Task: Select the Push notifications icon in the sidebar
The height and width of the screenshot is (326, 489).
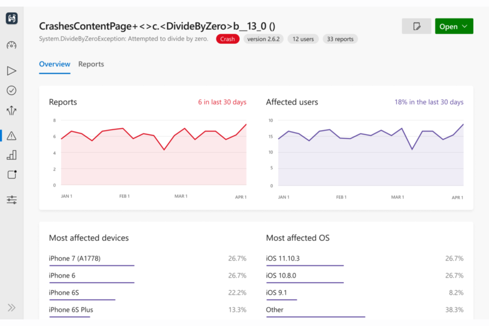Action: tap(11, 174)
